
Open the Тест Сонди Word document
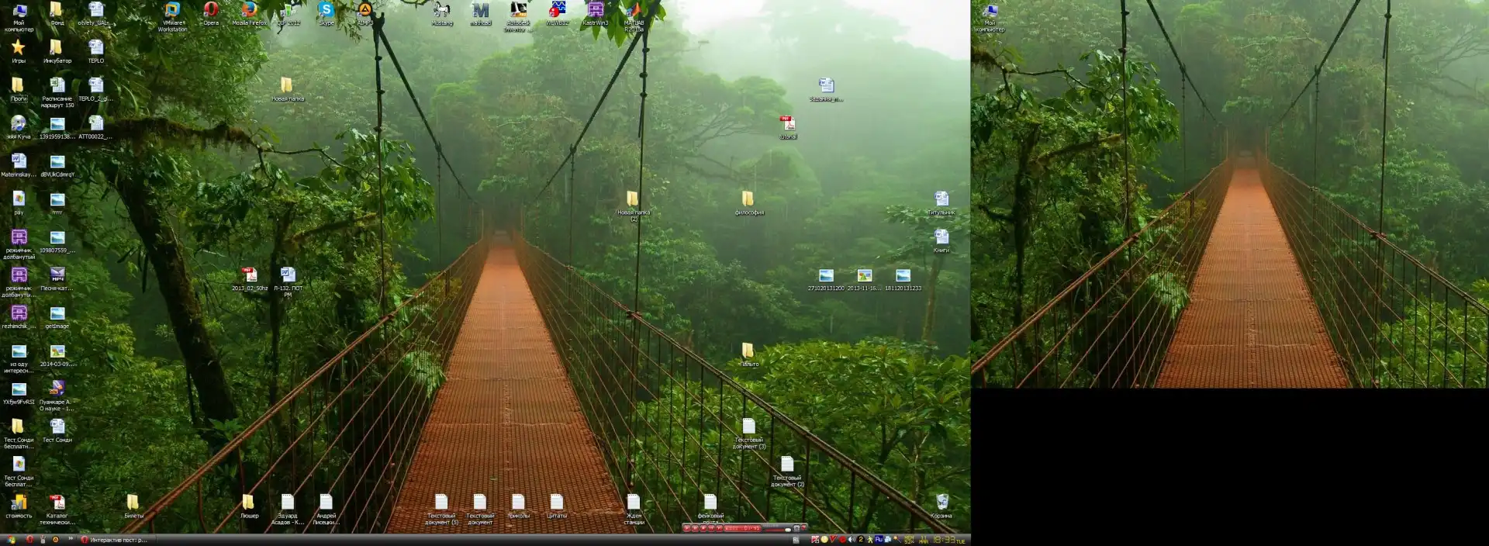[57, 430]
